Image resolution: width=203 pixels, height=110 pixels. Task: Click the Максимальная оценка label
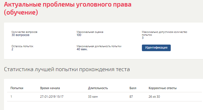(x=90, y=32)
